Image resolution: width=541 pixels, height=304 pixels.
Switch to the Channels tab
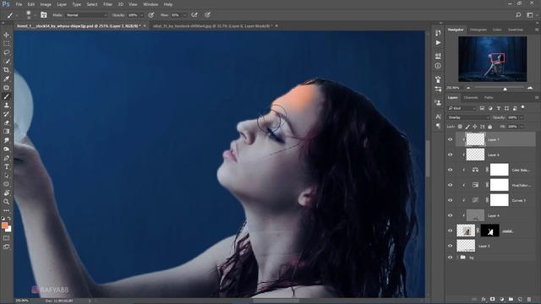point(471,98)
